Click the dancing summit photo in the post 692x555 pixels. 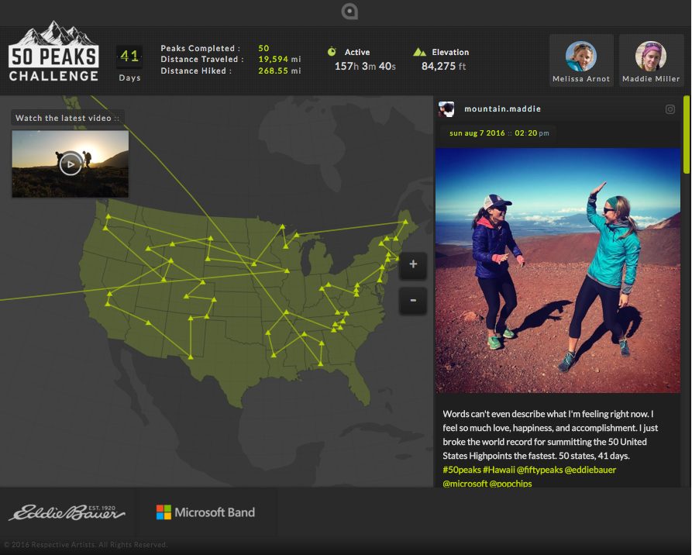(x=557, y=271)
